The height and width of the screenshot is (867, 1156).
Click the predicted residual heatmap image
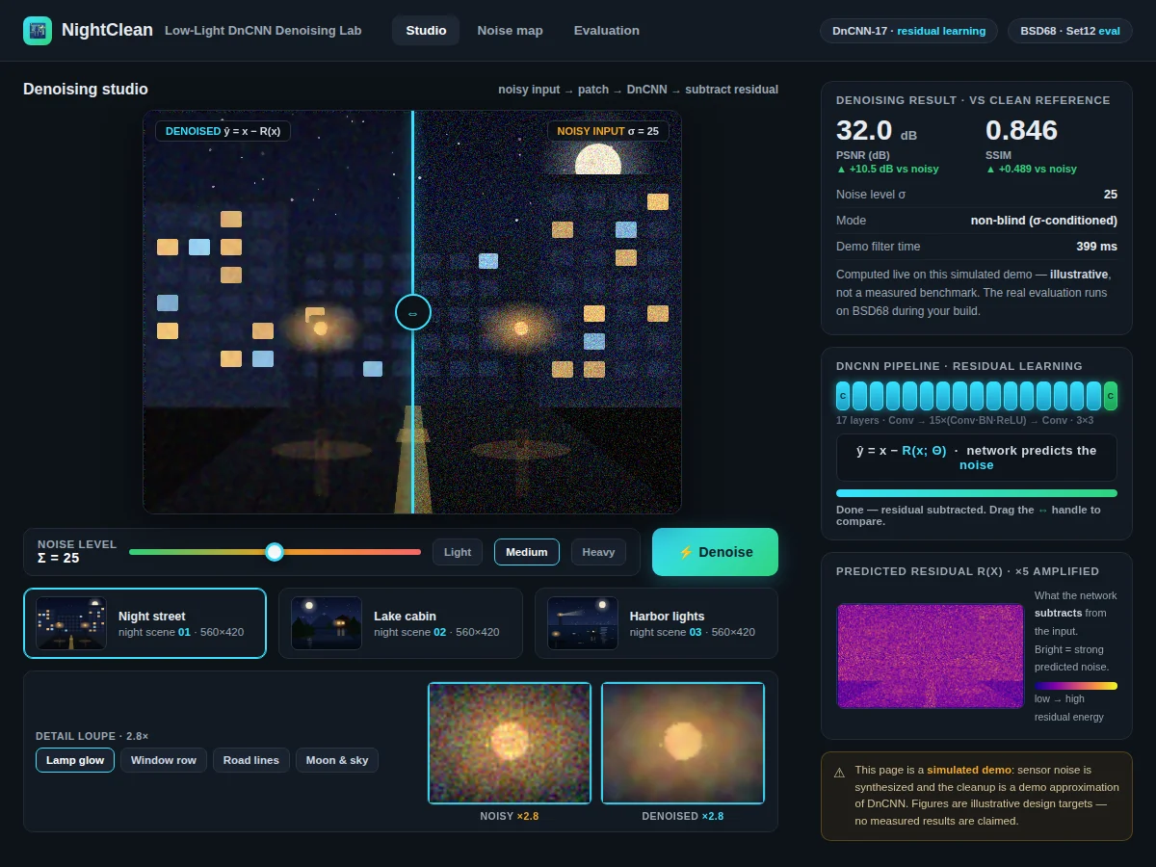tap(931, 656)
